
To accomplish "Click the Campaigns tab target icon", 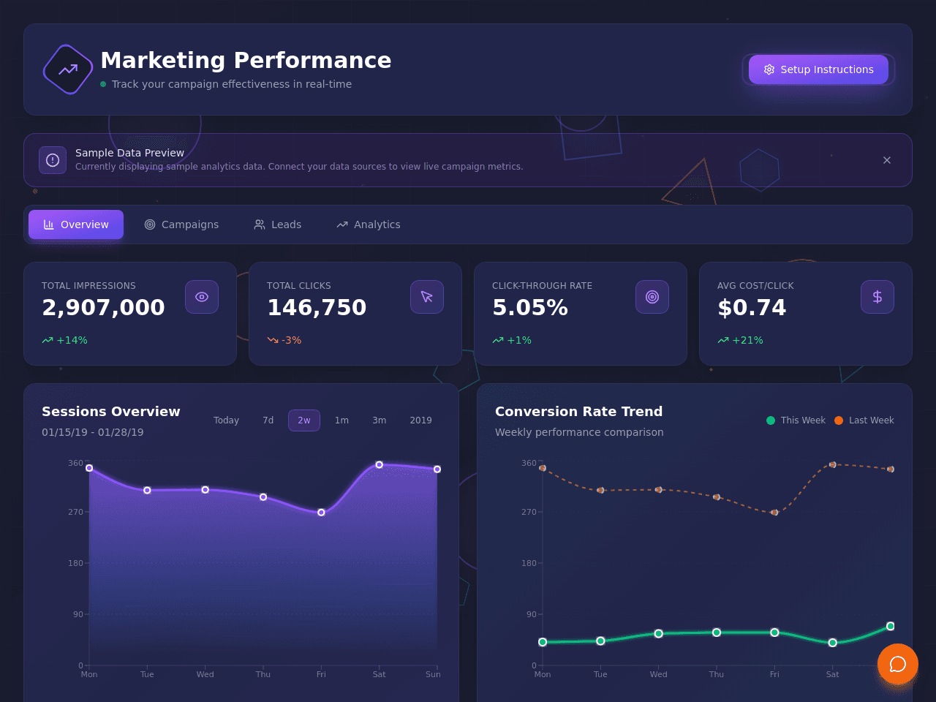I will (150, 224).
